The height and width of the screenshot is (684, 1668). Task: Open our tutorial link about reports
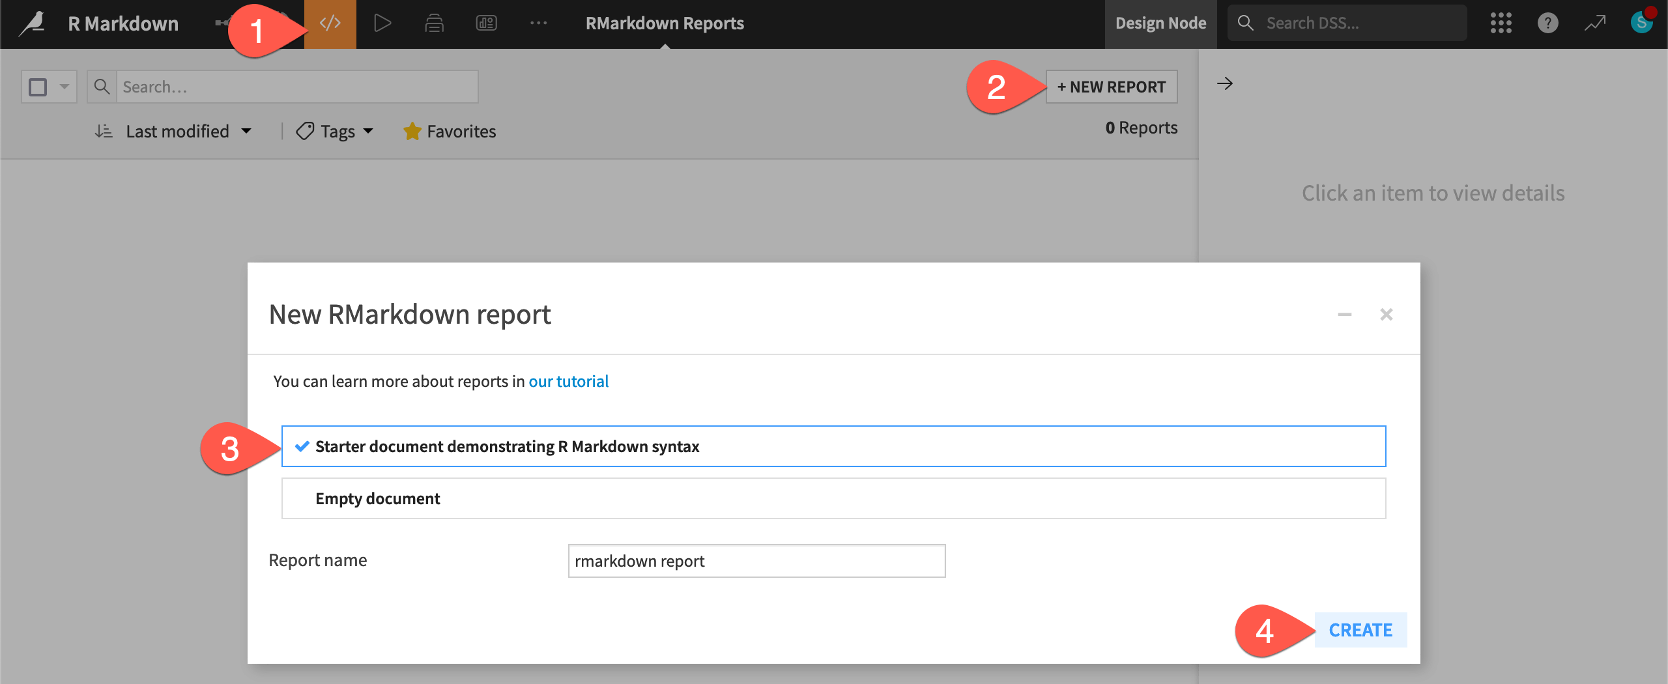point(568,381)
